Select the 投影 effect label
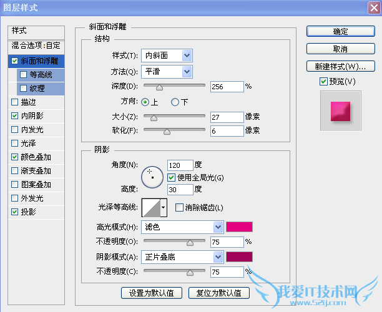Viewport: 382px width, 312px height. click(29, 212)
